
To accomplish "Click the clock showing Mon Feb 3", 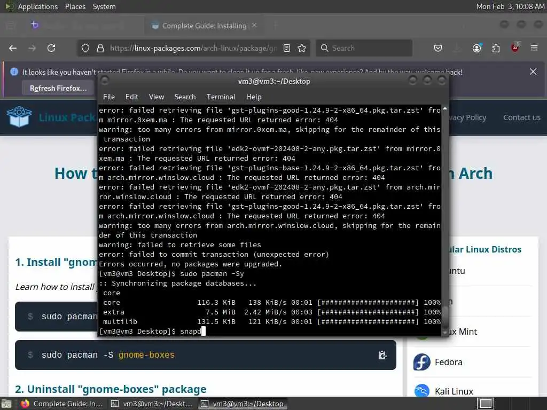I will pyautogui.click(x=510, y=6).
